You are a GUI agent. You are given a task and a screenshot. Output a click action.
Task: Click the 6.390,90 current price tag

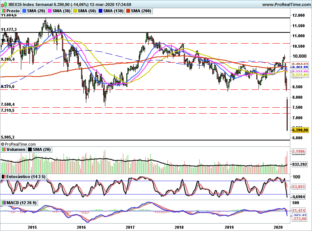click(x=300, y=130)
